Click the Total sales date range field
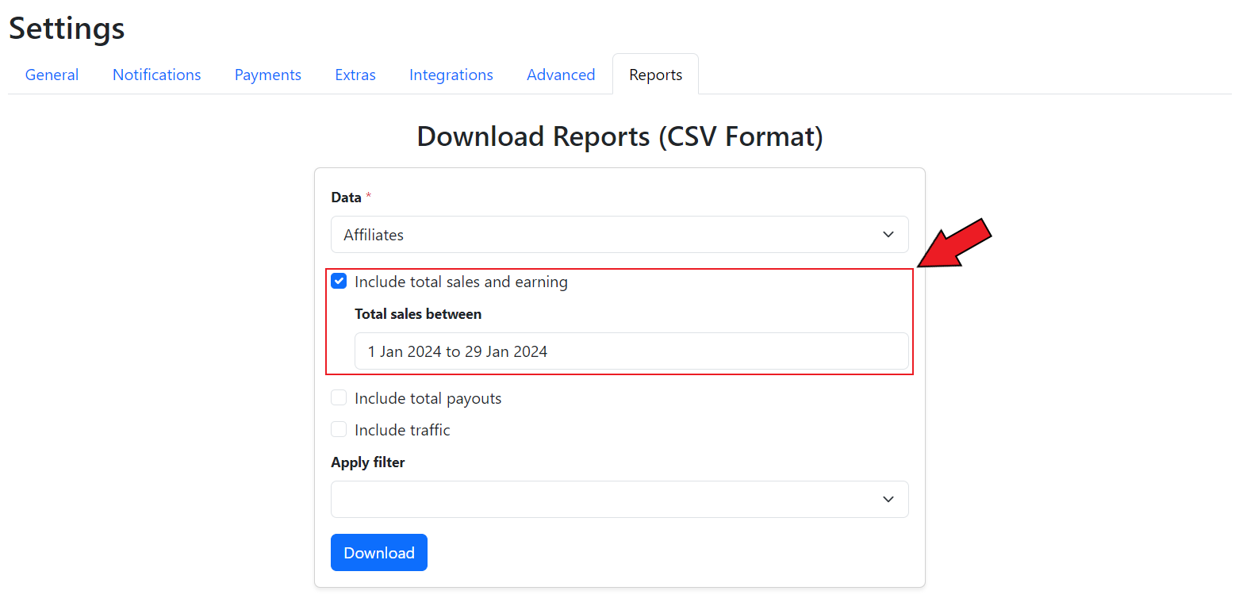Viewport: 1239px width, 606px height. point(631,351)
